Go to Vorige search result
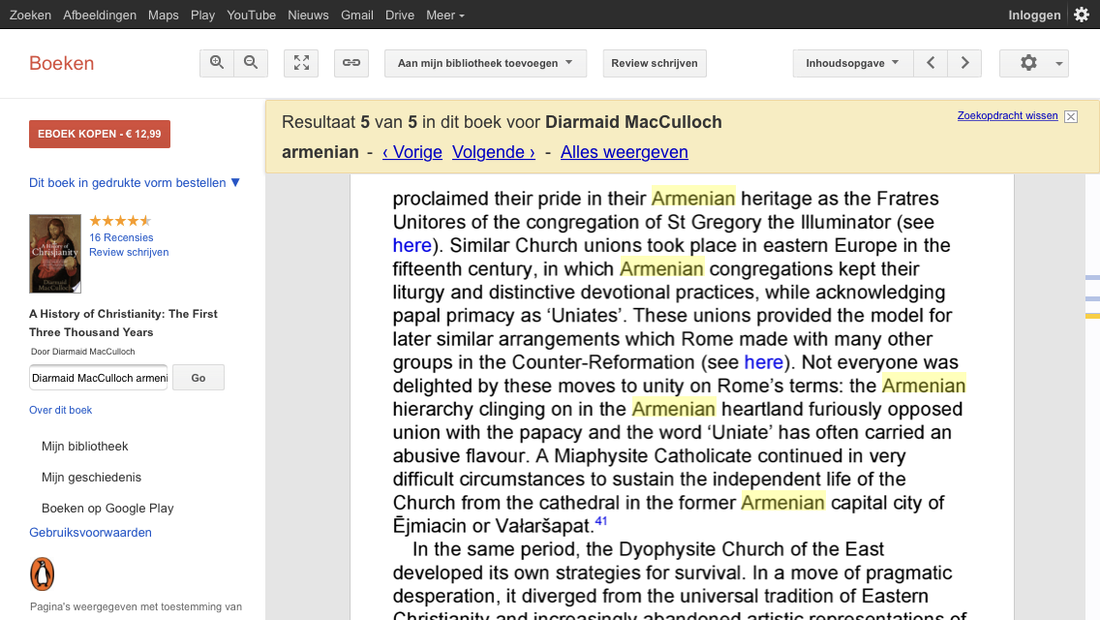 pos(412,152)
